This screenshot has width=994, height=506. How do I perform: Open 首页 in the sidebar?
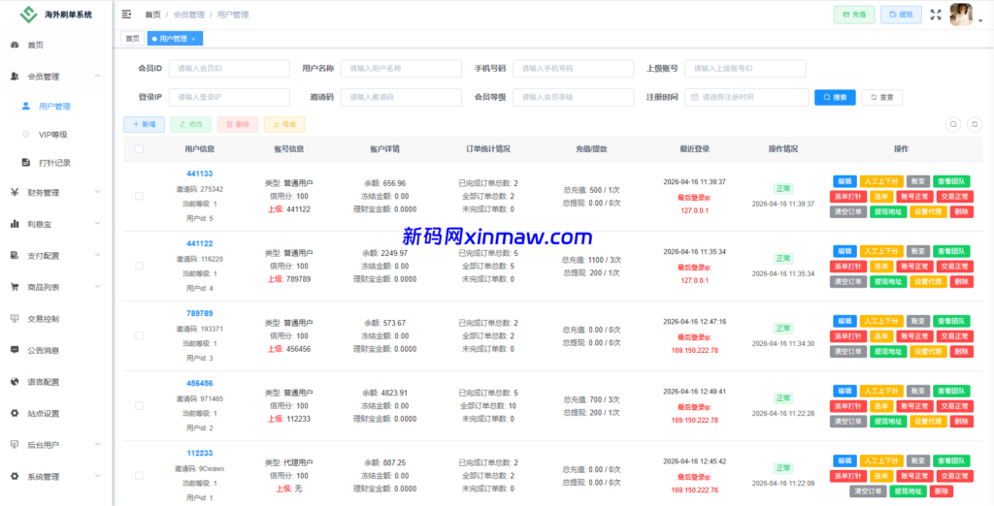tap(36, 45)
